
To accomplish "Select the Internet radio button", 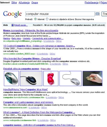I will tap(35, 19).
